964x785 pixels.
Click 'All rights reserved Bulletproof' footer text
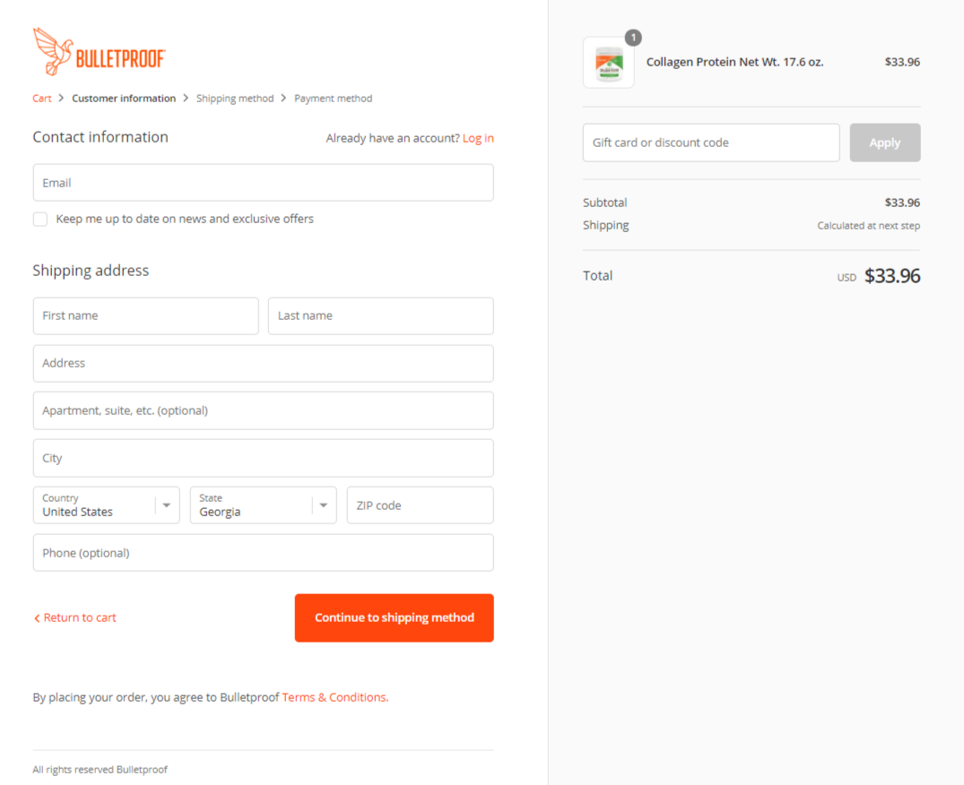tap(100, 770)
